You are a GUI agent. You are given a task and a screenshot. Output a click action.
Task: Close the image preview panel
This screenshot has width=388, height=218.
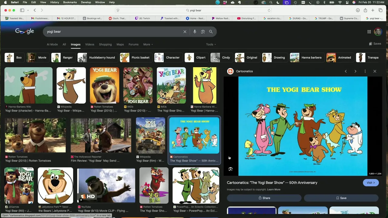tap(375, 71)
